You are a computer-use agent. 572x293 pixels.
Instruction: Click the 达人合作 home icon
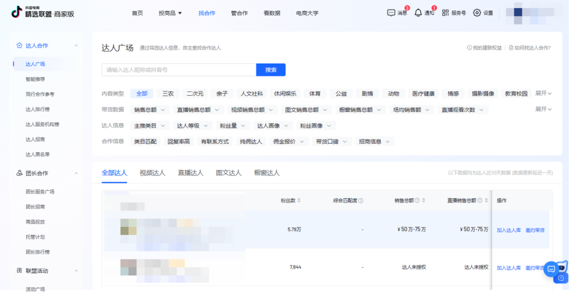(x=20, y=45)
